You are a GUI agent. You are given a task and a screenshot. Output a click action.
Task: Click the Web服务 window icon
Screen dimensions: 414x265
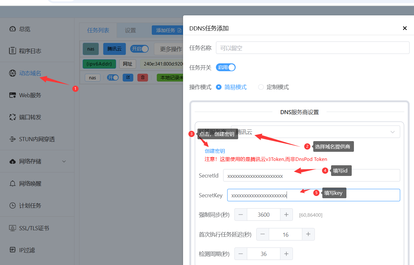pyautogui.click(x=13, y=95)
